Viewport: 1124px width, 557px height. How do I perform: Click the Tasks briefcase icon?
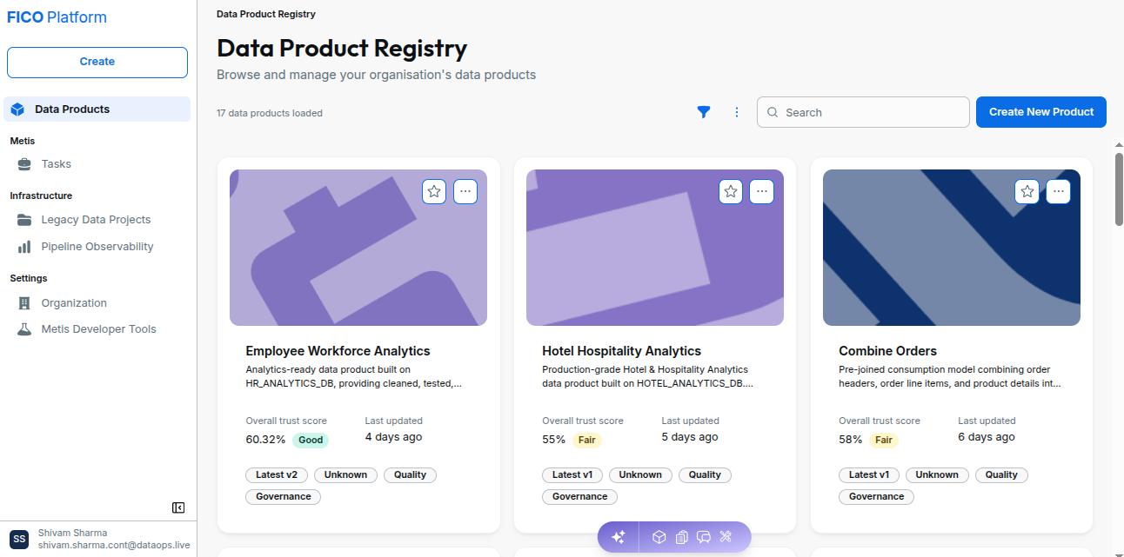(x=24, y=164)
